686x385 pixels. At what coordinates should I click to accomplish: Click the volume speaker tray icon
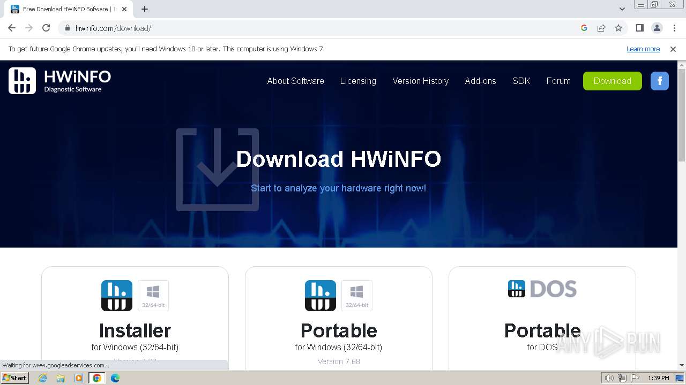pyautogui.click(x=609, y=378)
